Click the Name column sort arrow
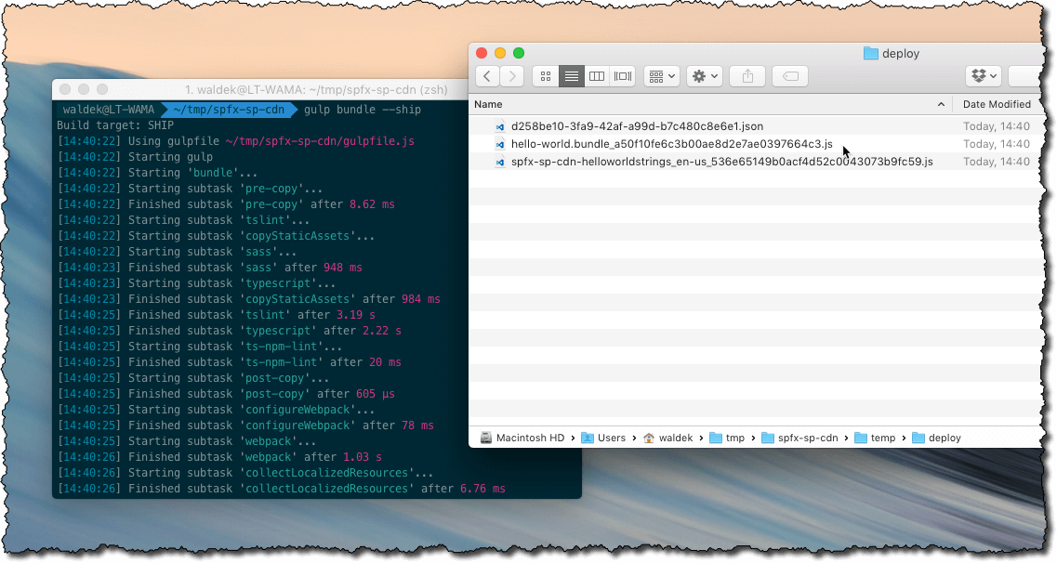This screenshot has height=563, width=1057. coord(941,104)
